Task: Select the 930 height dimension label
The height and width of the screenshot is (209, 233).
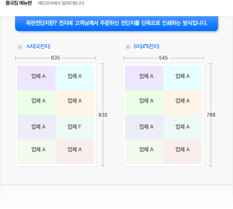Action: click(x=103, y=115)
